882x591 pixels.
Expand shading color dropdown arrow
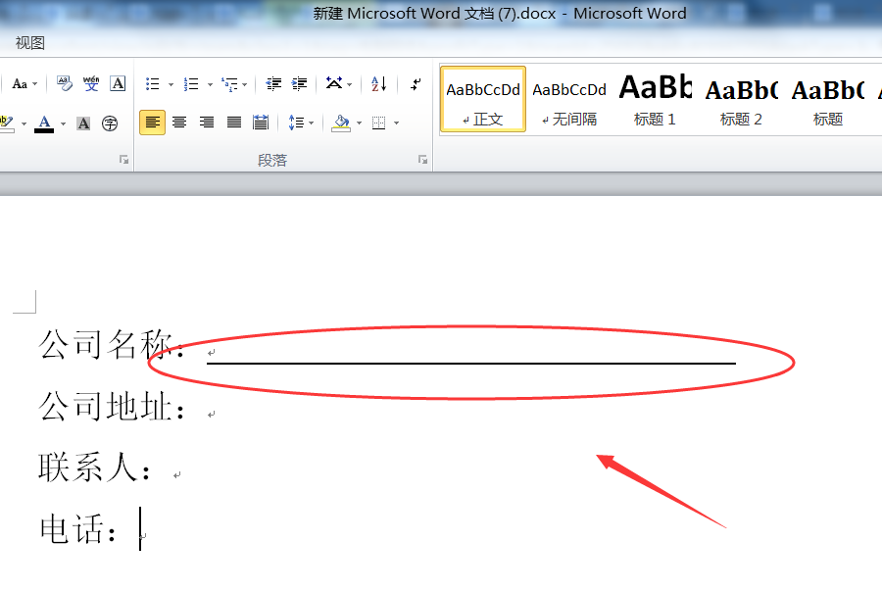pyautogui.click(x=359, y=123)
